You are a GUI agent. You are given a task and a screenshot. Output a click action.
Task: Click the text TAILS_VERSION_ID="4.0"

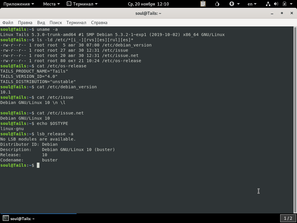coord(29,76)
